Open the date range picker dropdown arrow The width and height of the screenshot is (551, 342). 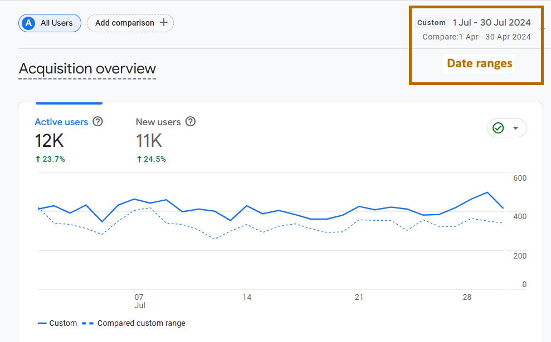[542, 29]
